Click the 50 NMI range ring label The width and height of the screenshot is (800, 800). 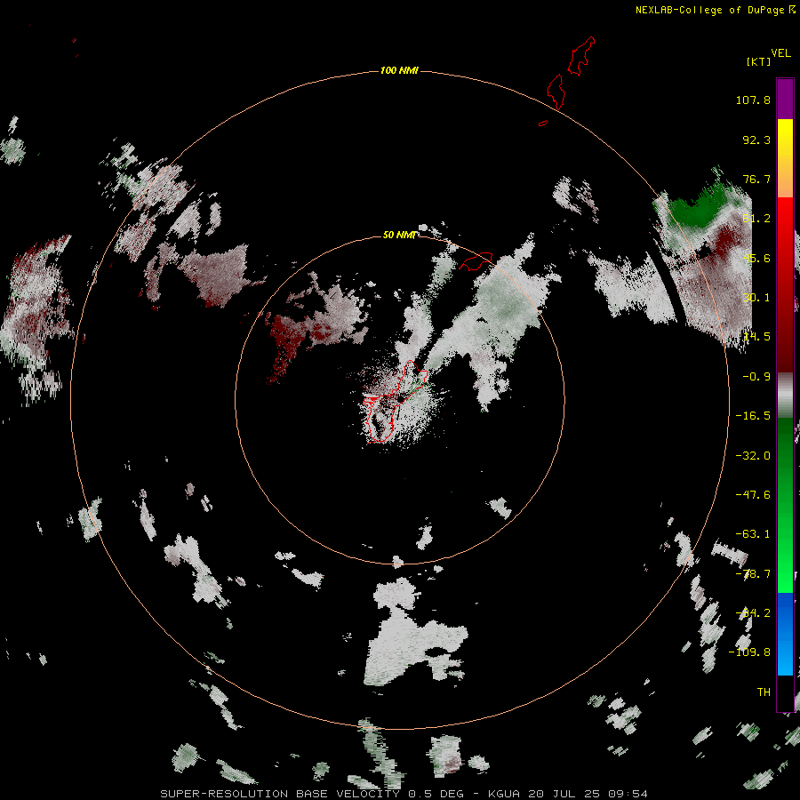[x=399, y=235]
